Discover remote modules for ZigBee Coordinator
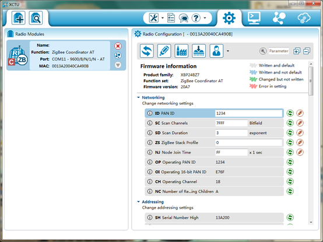The width and height of the screenshot is (323, 242). point(118,55)
